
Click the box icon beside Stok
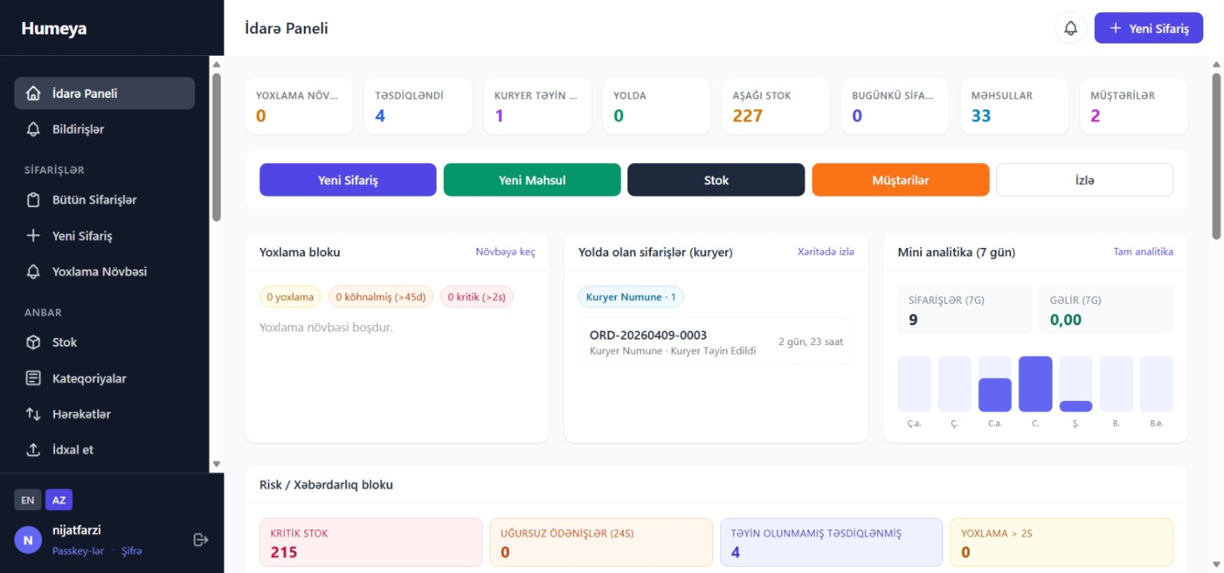33,342
